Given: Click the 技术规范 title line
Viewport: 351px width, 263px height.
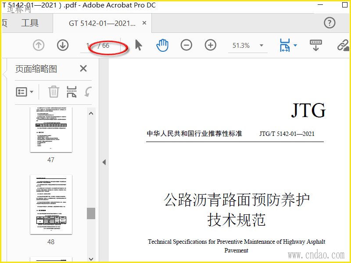Looking at the screenshot, I should pyautogui.click(x=236, y=220).
